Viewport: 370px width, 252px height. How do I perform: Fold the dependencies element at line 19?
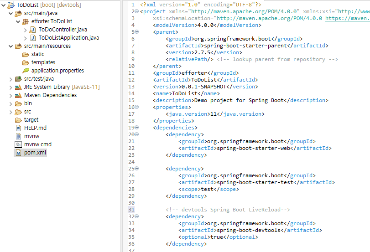coord(137,128)
